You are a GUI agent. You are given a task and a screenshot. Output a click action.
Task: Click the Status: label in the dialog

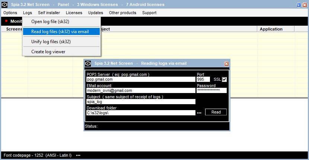point(91,126)
